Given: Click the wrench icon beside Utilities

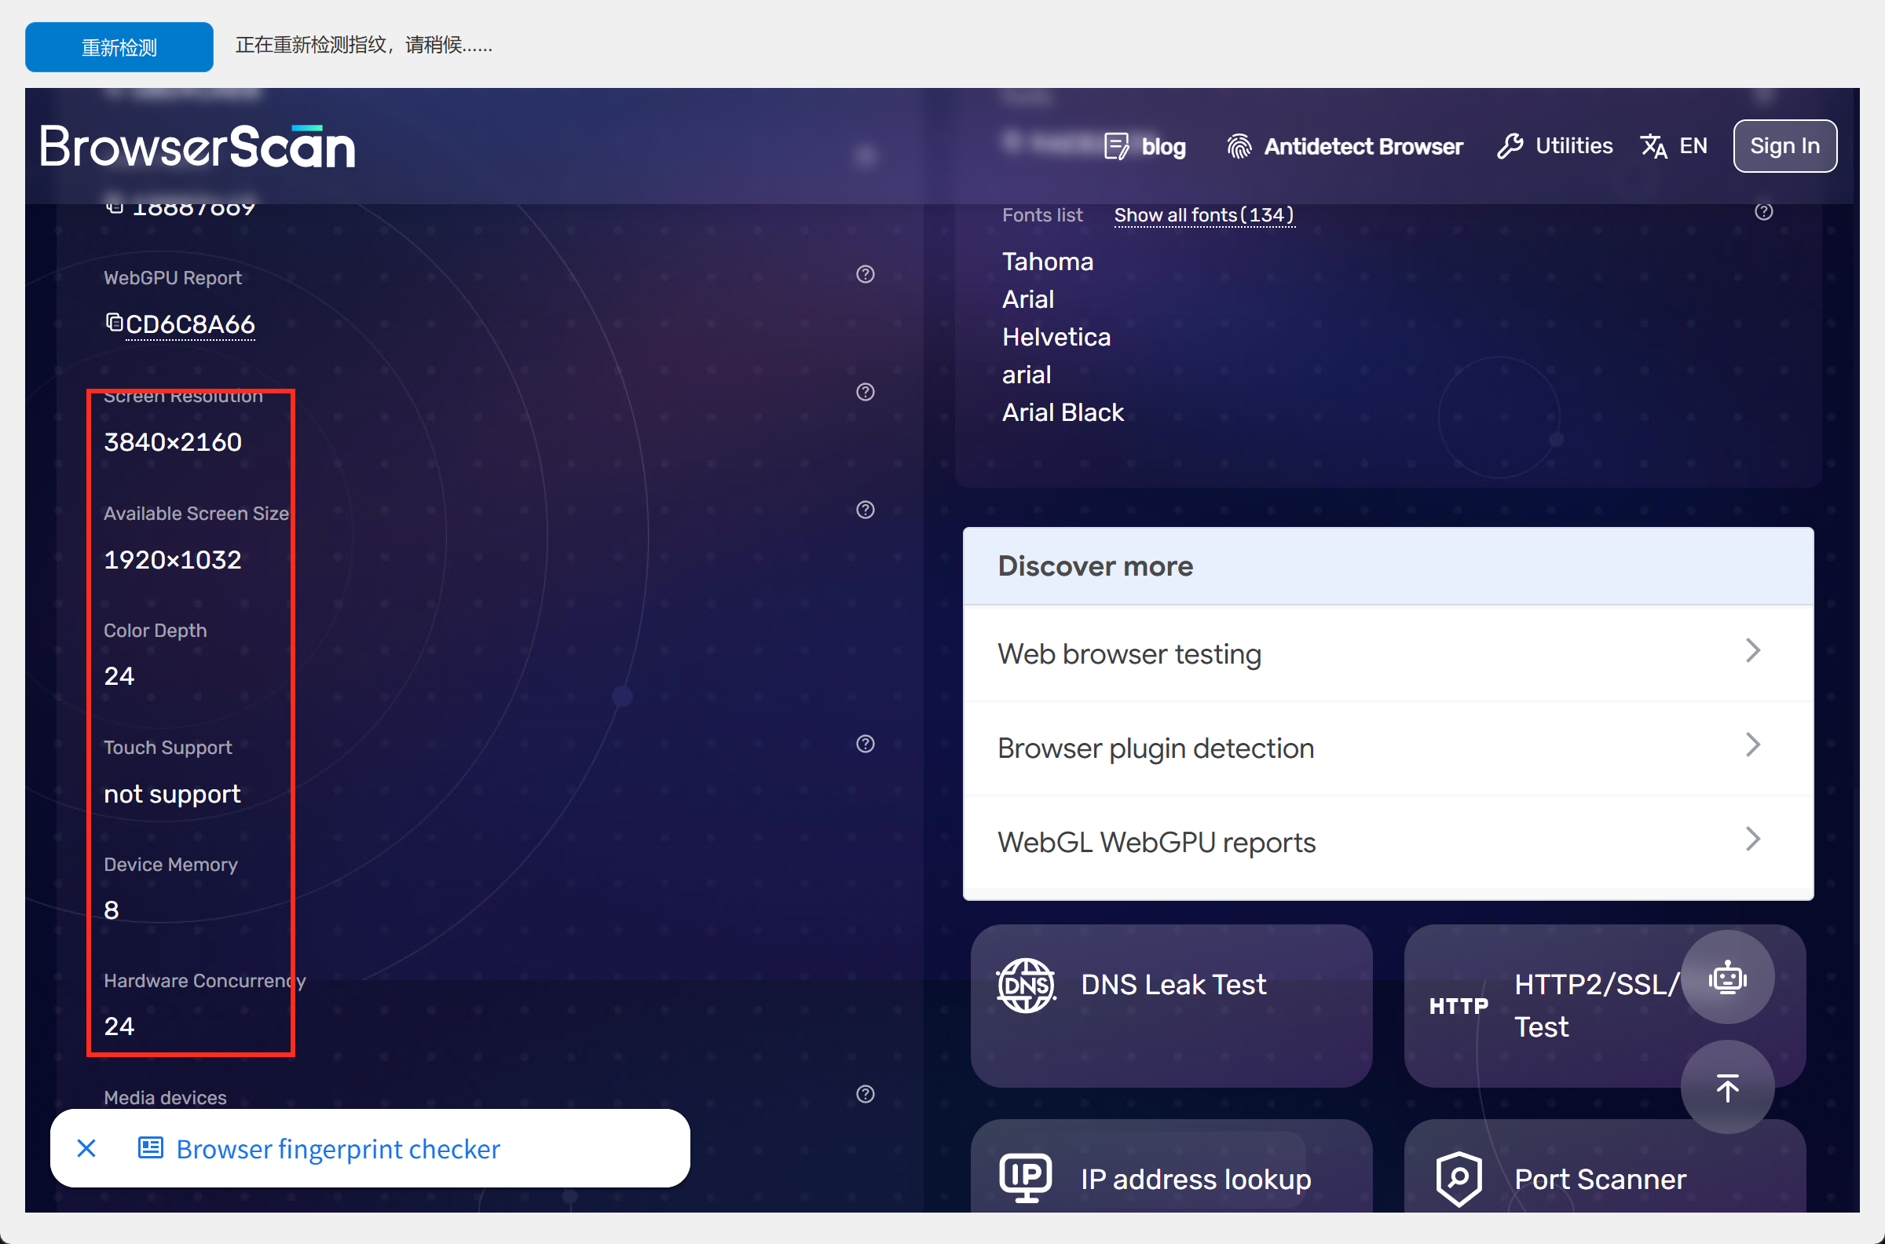Looking at the screenshot, I should (x=1510, y=146).
